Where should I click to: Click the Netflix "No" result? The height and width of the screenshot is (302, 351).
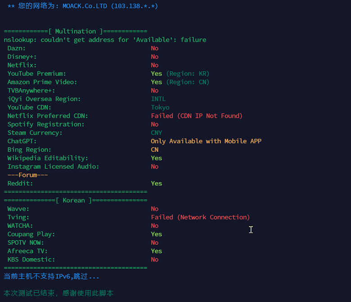pos(154,65)
